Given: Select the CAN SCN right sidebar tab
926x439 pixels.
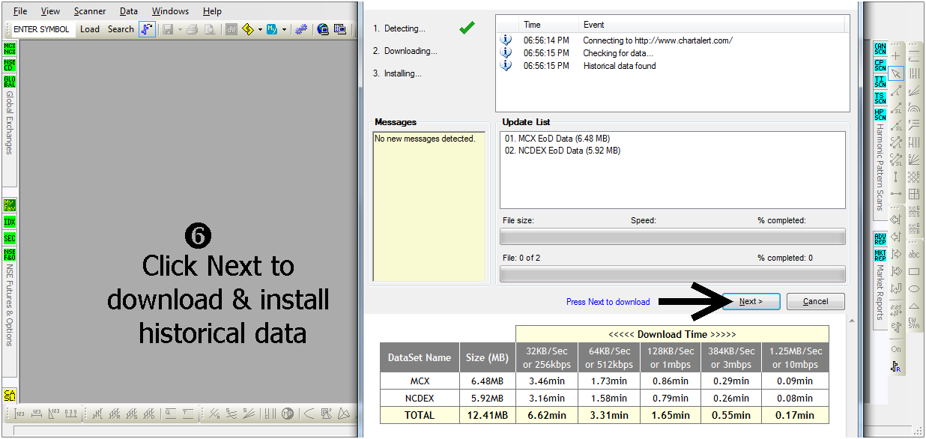Looking at the screenshot, I should click(880, 49).
